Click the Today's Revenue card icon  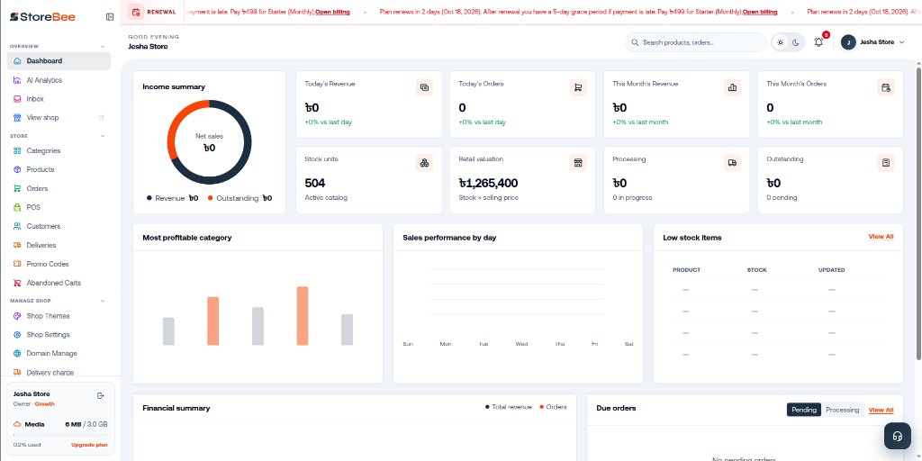(424, 87)
